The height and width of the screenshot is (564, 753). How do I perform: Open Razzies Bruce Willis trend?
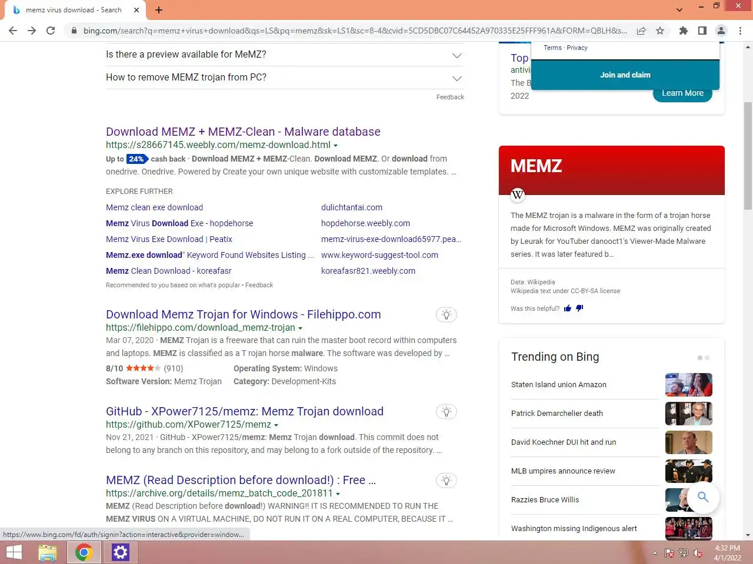[x=545, y=500]
